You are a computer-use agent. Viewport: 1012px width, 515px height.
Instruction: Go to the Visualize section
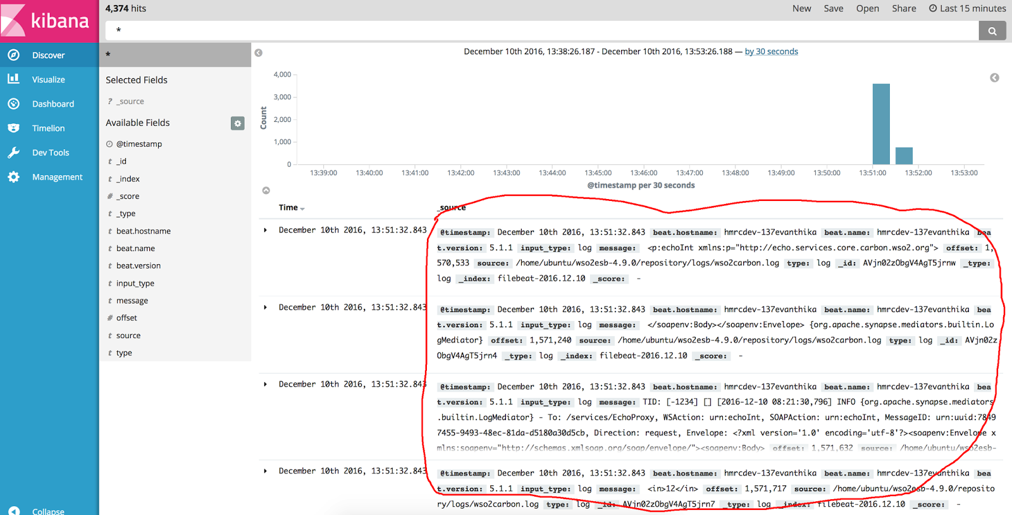[x=49, y=79]
